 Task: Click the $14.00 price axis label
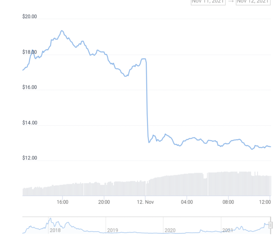(30, 123)
